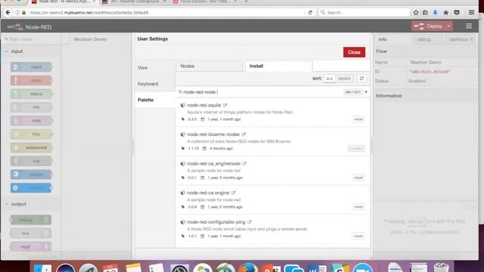Image resolution: width=484 pixels, height=272 pixels.
Task: Sort module list a-z
Action: [330, 79]
